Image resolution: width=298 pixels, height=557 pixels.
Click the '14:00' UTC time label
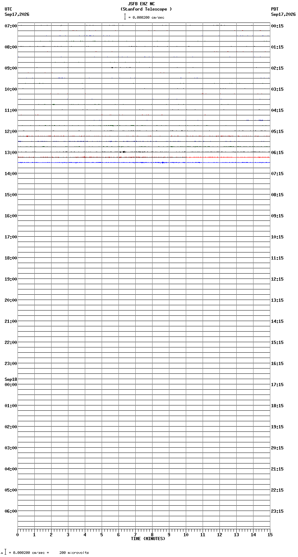tap(11, 174)
